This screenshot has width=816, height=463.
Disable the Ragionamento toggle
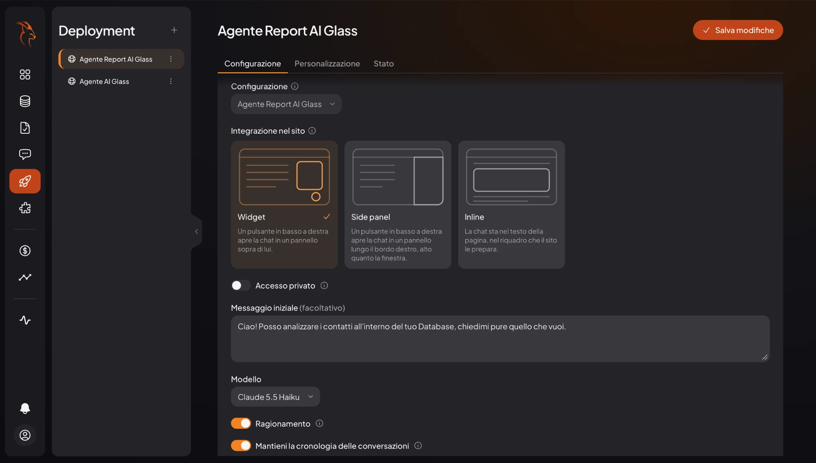coord(241,423)
